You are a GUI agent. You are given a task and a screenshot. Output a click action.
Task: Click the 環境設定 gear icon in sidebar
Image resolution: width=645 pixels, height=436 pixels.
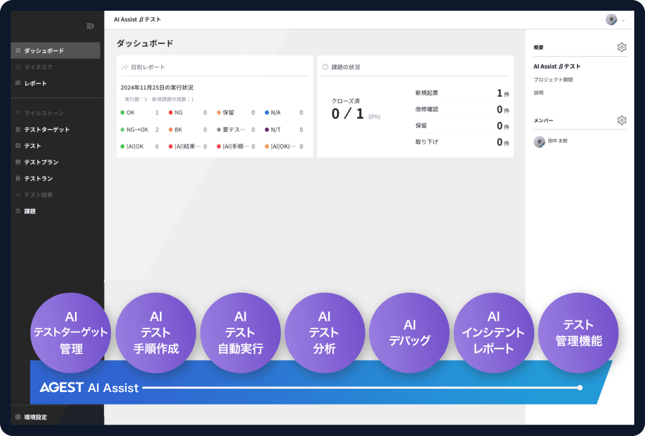pos(18,417)
